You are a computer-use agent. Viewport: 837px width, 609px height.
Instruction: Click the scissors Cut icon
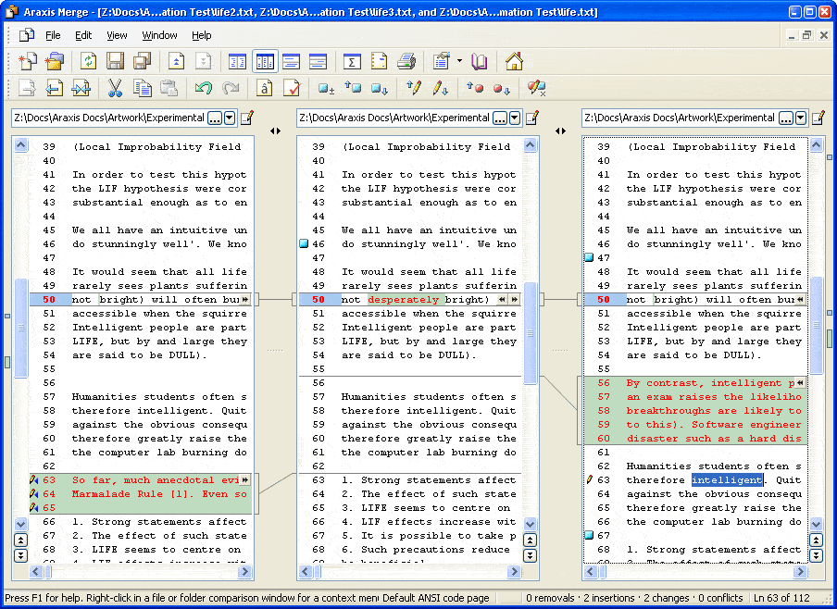(x=115, y=89)
